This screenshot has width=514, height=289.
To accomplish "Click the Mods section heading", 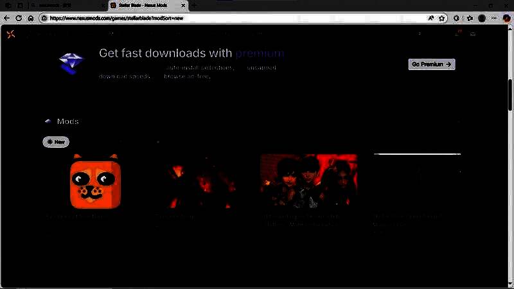I will [67, 121].
